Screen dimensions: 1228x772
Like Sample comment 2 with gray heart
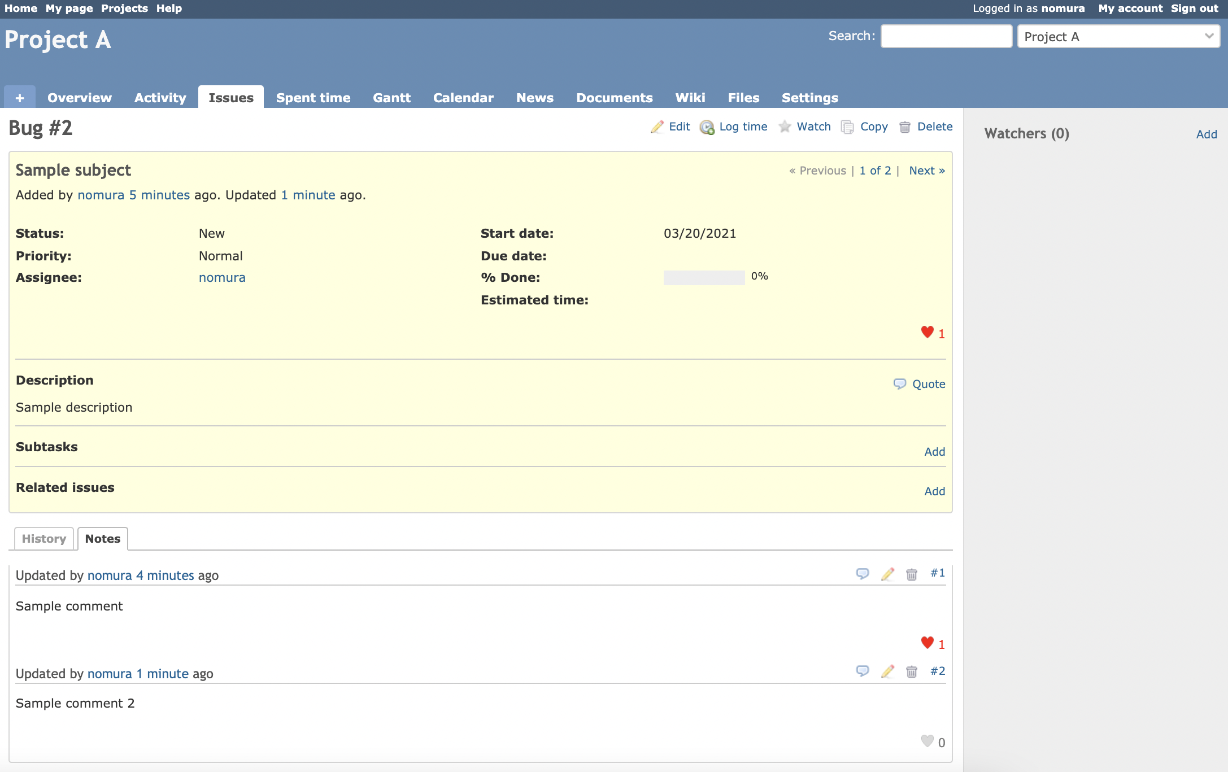(x=927, y=741)
